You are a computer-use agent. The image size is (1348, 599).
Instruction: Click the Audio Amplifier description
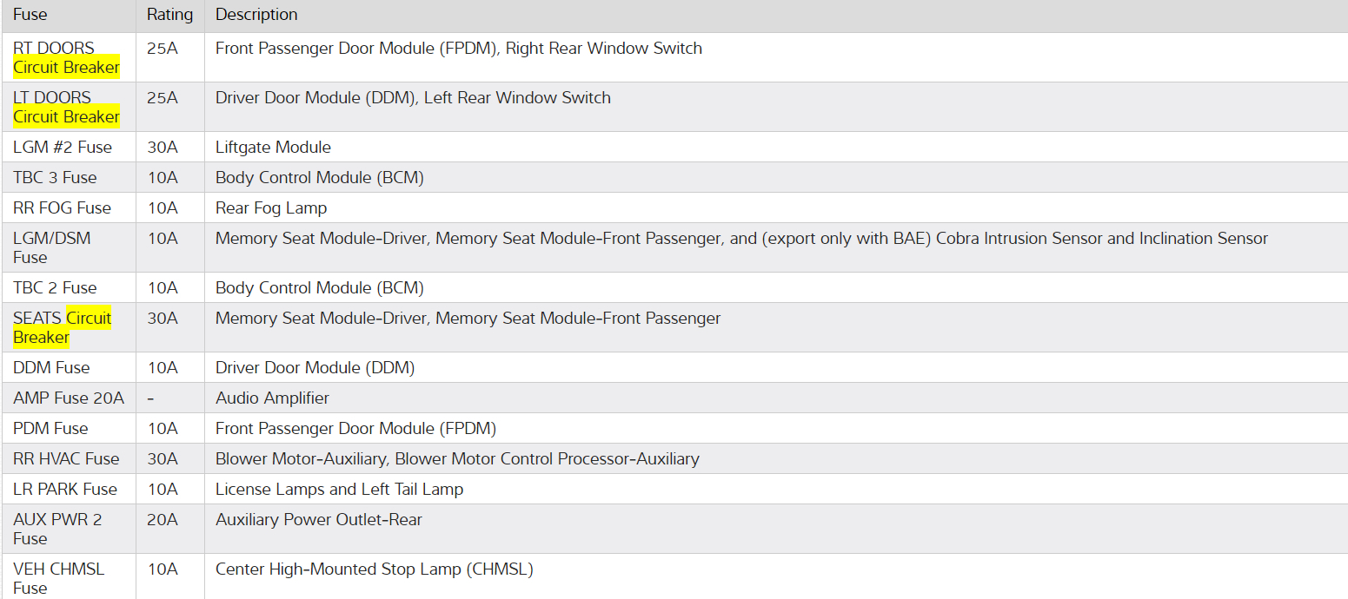coord(272,398)
